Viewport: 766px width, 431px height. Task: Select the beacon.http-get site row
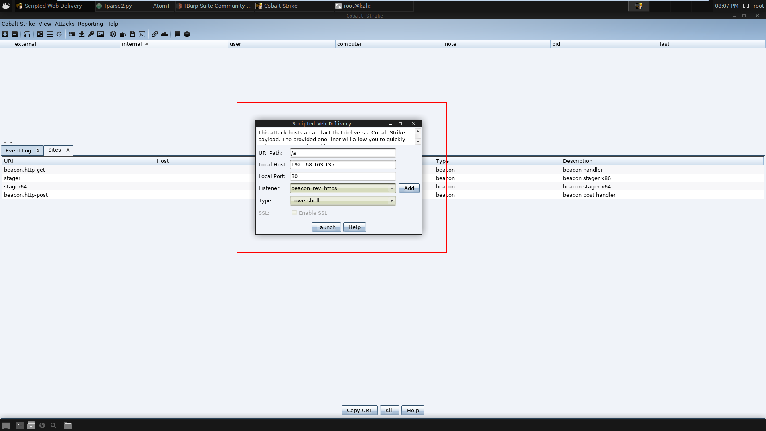pos(383,170)
